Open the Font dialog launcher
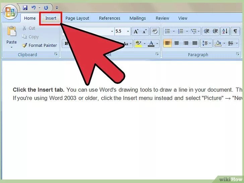The width and height of the screenshot is (244, 183). pos(157,54)
